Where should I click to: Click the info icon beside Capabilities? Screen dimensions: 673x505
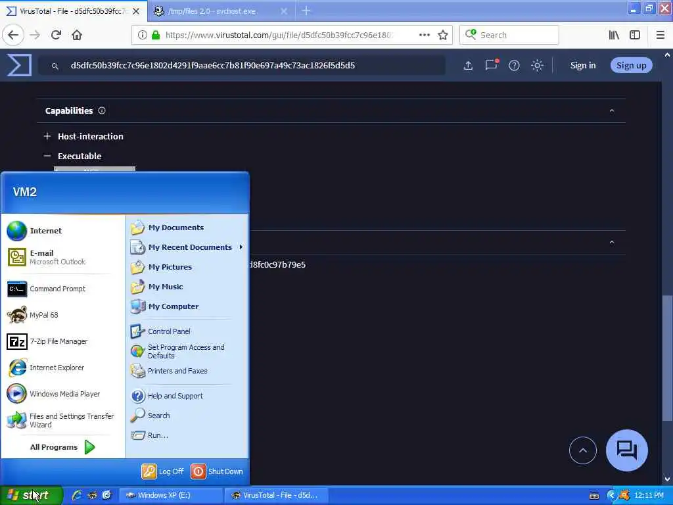(102, 110)
